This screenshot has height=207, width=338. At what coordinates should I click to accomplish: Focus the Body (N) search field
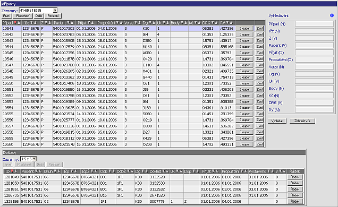click(314, 88)
